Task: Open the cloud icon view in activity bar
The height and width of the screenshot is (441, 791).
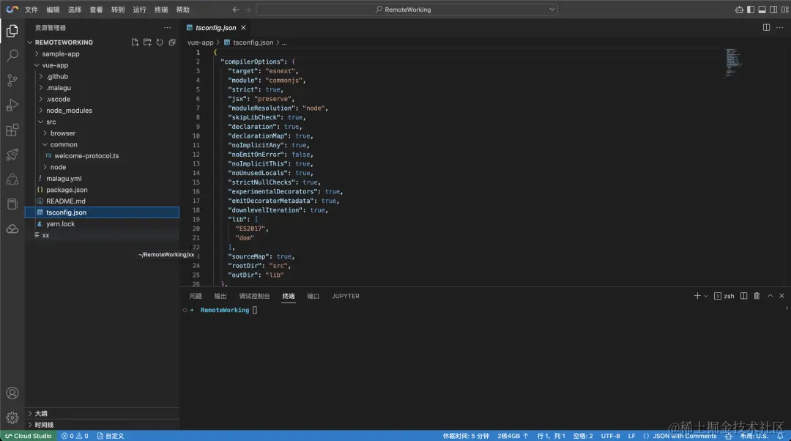Action: (12, 229)
